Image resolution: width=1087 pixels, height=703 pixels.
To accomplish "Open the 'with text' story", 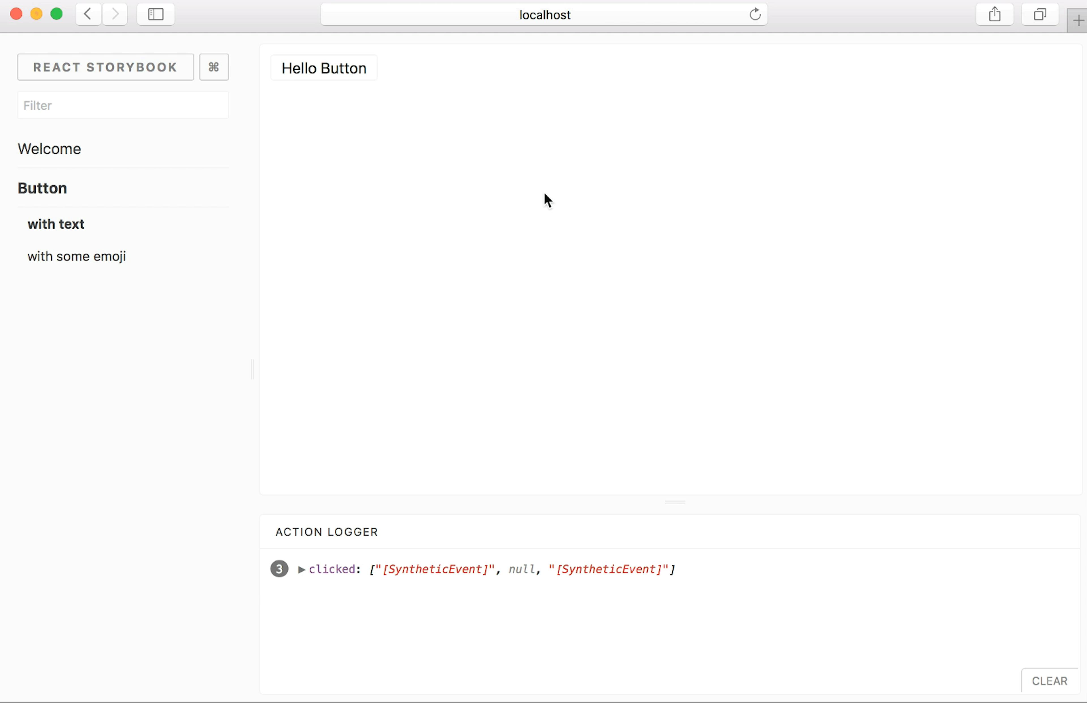I will pos(56,224).
